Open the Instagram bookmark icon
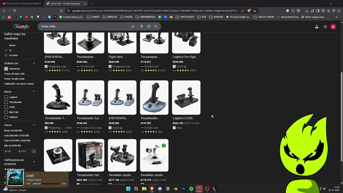 point(9,17)
